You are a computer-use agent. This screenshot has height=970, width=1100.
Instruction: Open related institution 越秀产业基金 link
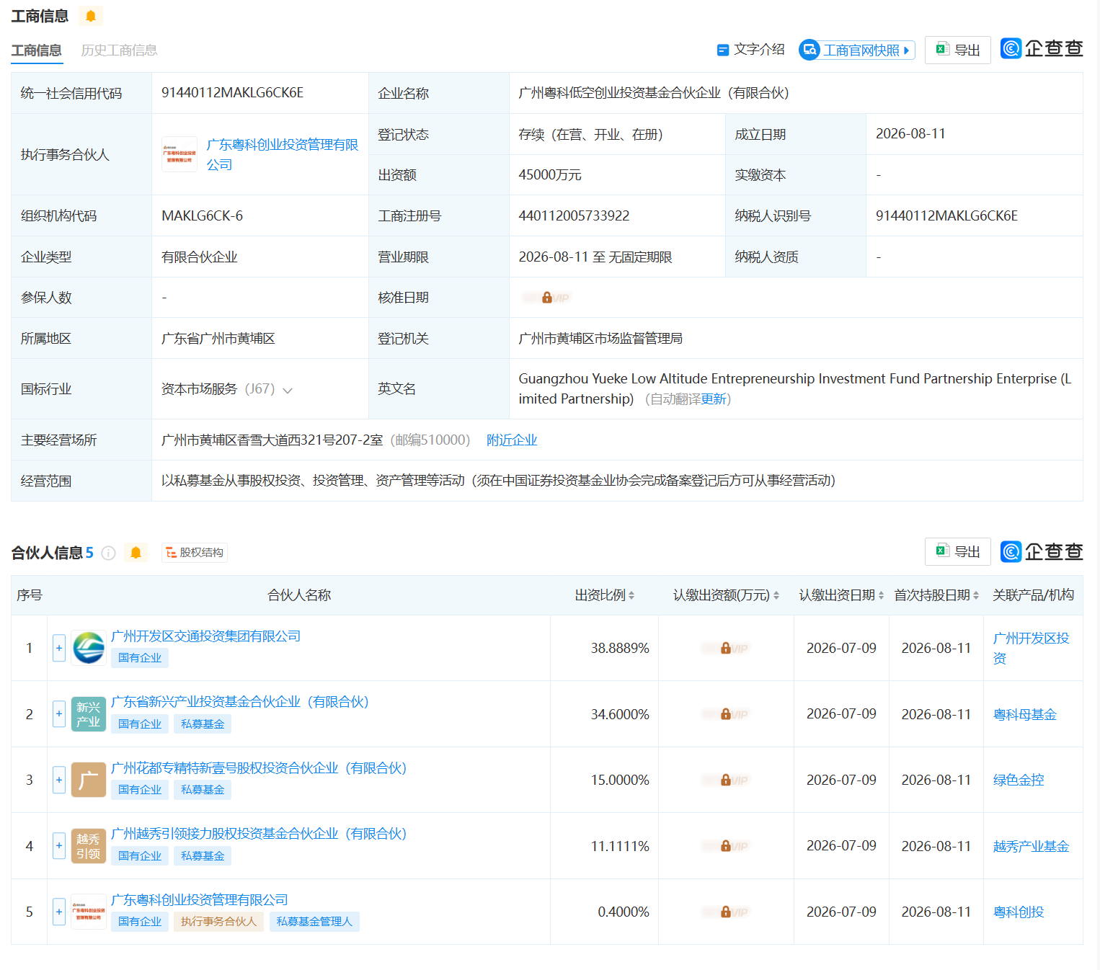[x=1031, y=846]
